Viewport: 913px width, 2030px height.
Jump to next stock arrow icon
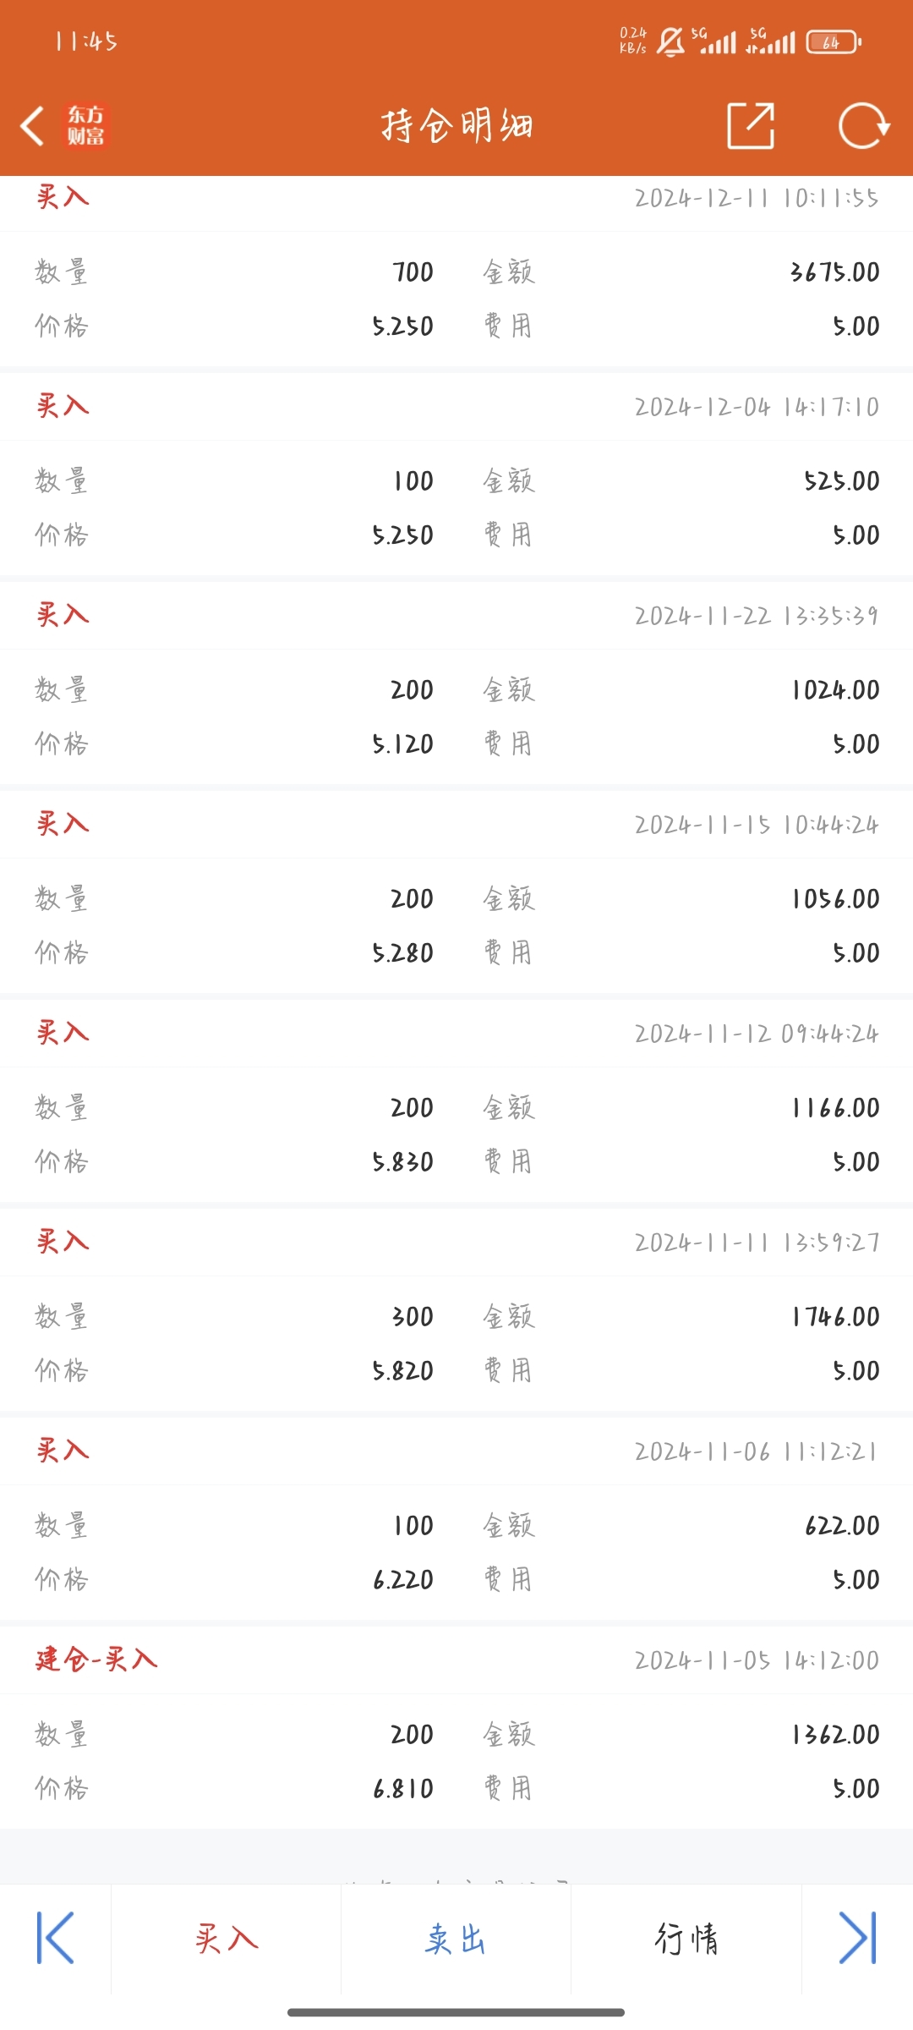tap(857, 1938)
